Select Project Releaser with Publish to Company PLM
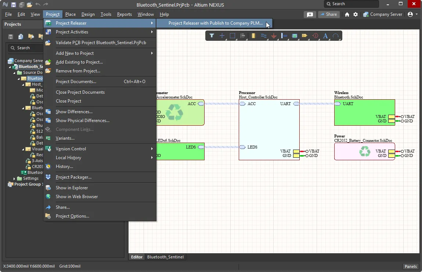Viewport: 422px width, 272px height. tap(214, 23)
